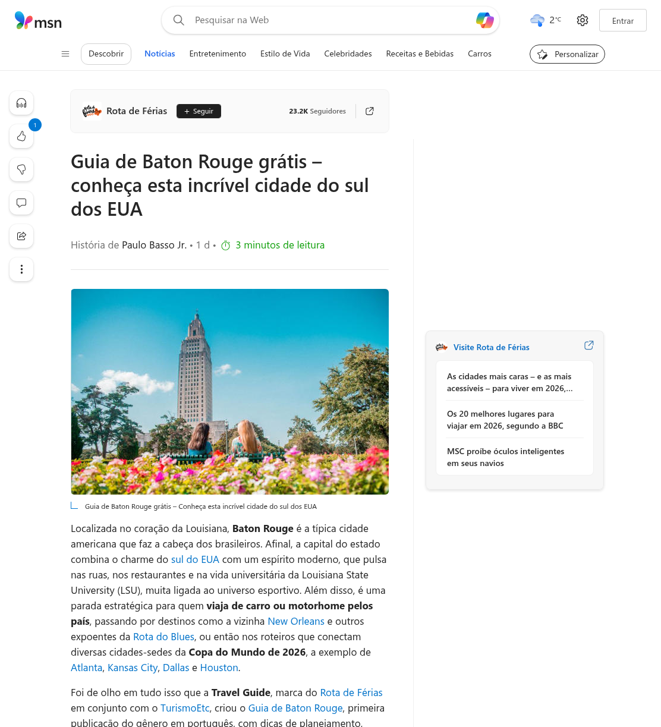The width and height of the screenshot is (661, 727).
Task: Open the weather forecast icon
Action: (537, 20)
